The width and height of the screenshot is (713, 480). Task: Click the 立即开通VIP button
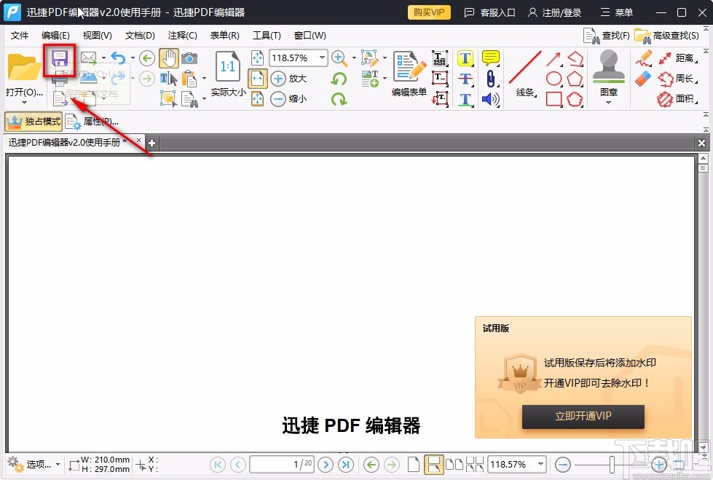[583, 417]
